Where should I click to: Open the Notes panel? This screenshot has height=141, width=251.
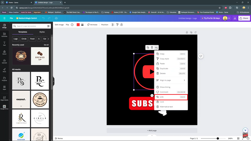tap(59, 138)
